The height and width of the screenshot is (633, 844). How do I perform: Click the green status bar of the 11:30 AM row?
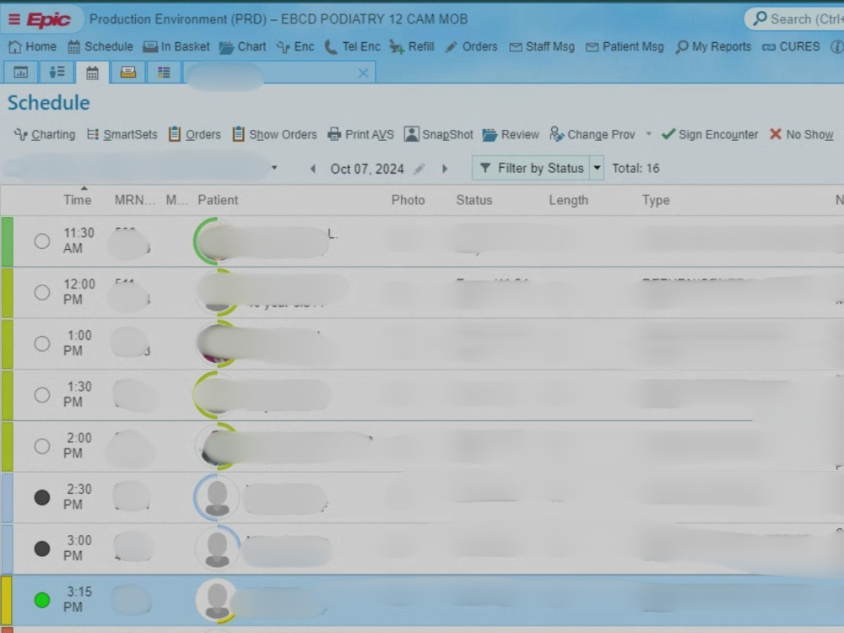7,241
